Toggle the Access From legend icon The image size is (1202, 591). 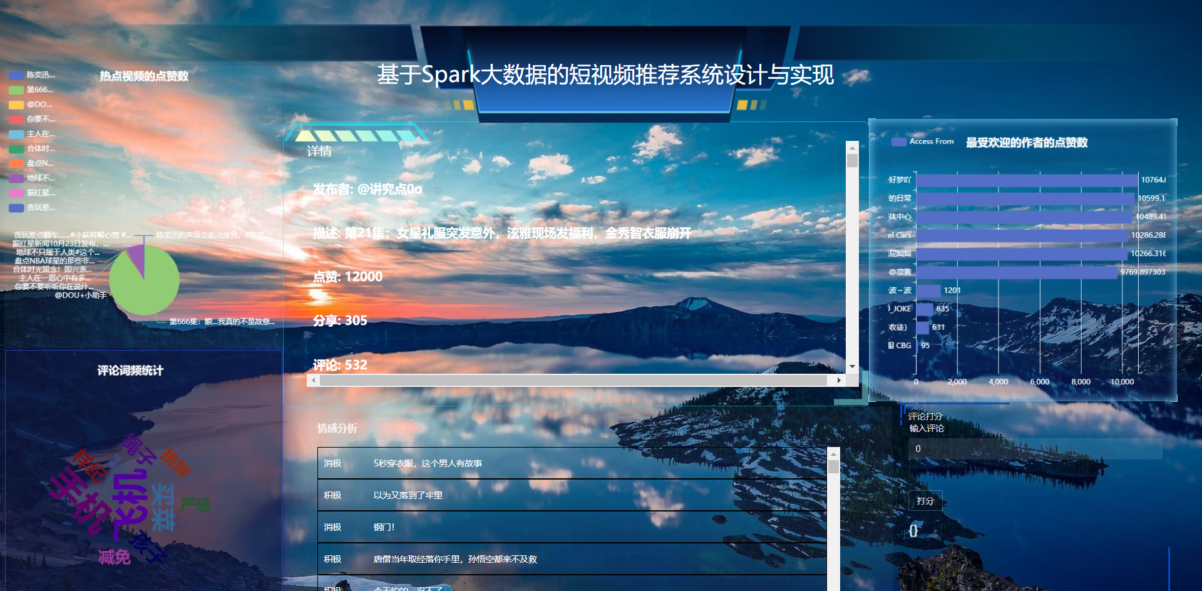898,142
